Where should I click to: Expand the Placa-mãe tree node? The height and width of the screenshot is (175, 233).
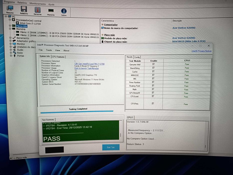(x=10, y=25)
